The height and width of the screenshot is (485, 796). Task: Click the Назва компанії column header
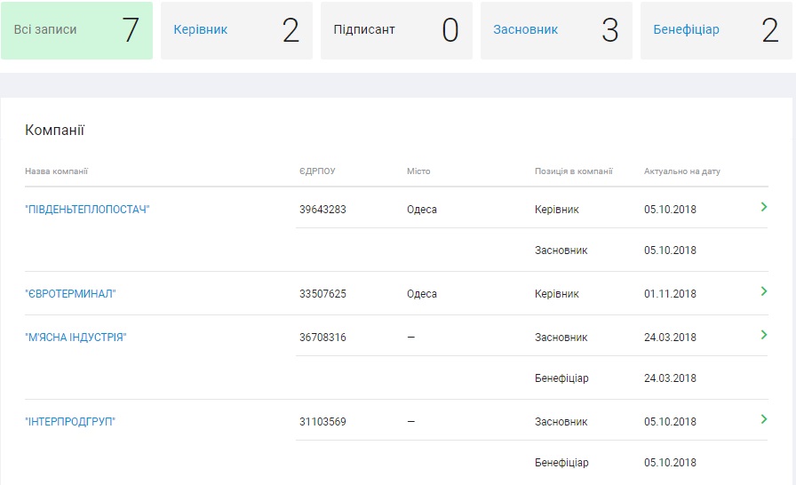click(x=56, y=171)
